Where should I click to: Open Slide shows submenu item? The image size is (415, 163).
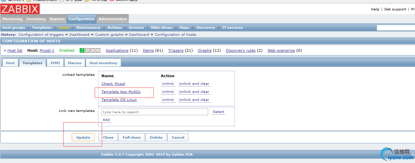click(162, 28)
